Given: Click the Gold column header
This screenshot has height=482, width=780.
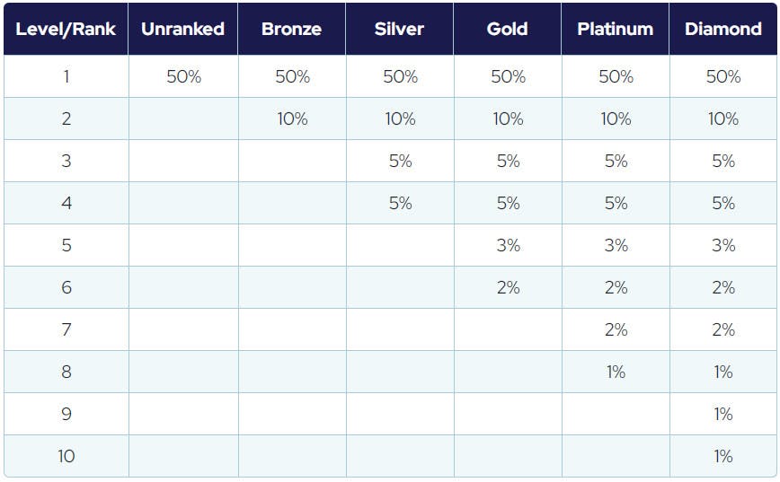Looking at the screenshot, I should point(507,29).
